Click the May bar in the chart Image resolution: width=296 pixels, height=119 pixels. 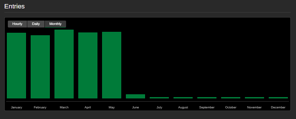tap(112, 65)
